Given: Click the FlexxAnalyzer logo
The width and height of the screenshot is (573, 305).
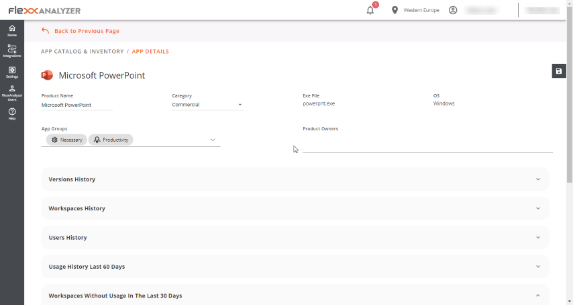Looking at the screenshot, I should pyautogui.click(x=44, y=11).
